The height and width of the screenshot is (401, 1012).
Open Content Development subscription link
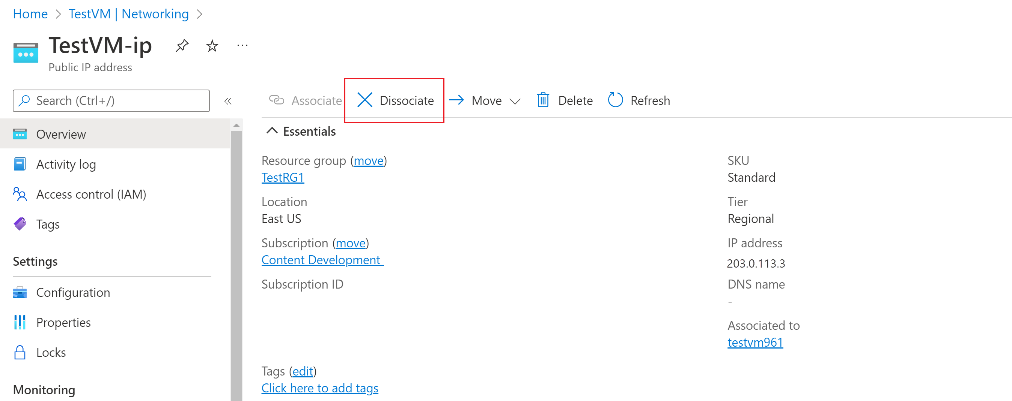point(322,260)
